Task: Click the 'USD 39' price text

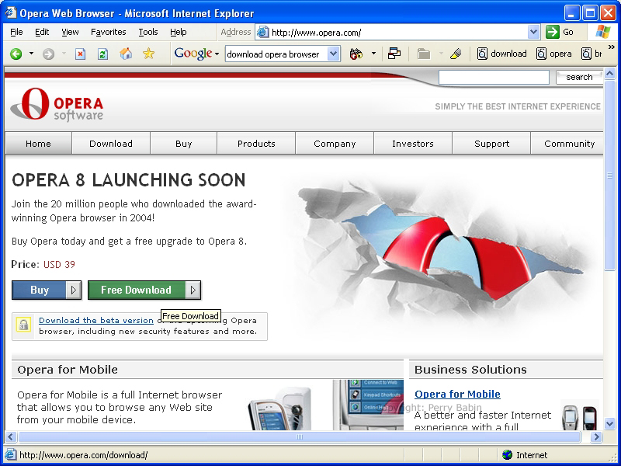Action: pyautogui.click(x=59, y=264)
